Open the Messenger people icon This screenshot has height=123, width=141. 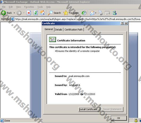pos(114,13)
